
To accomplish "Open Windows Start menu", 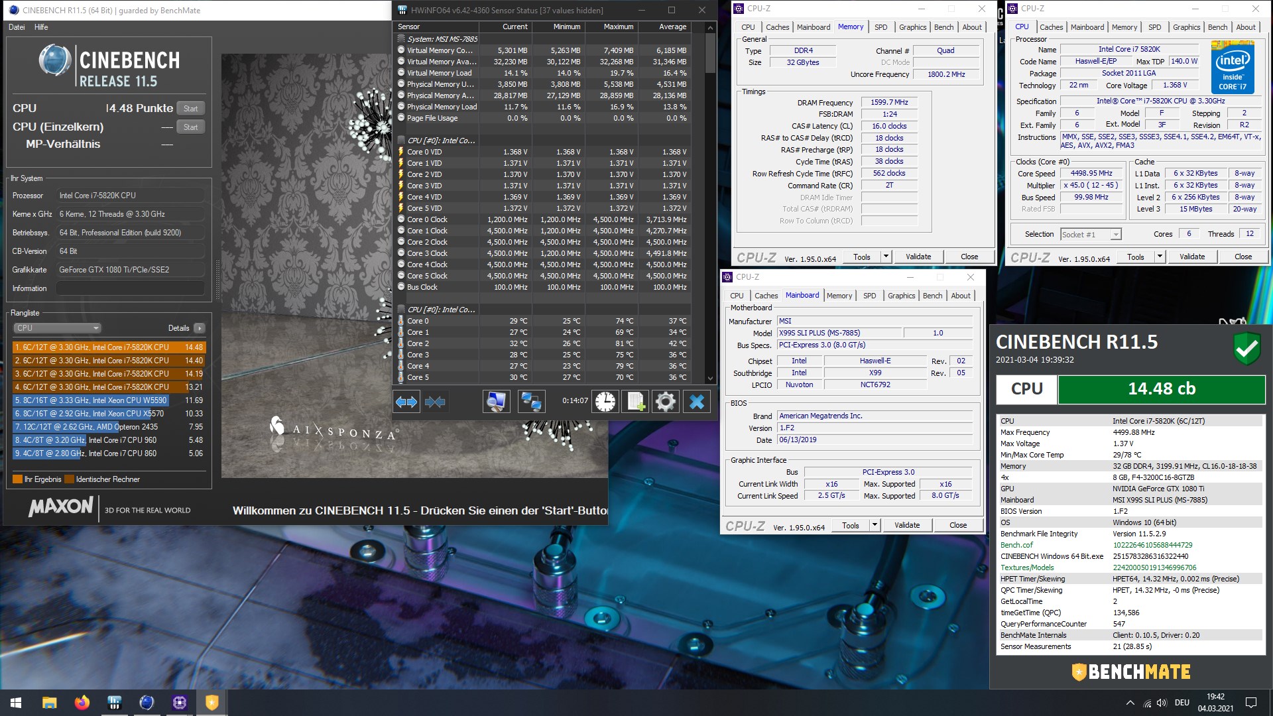I will (16, 702).
